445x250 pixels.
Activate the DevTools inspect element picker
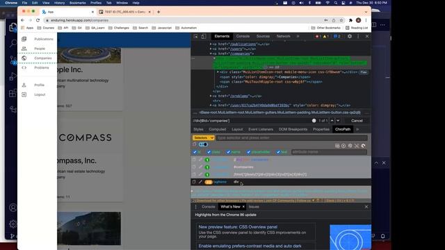(x=196, y=36)
